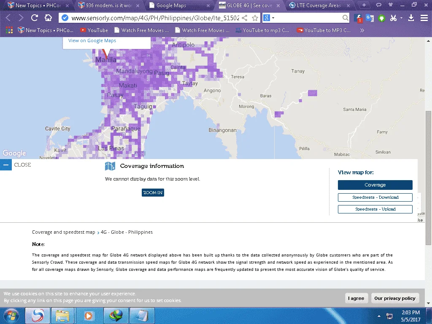Click I agree cookie button
Screen dimensions: 432x324
point(356,298)
